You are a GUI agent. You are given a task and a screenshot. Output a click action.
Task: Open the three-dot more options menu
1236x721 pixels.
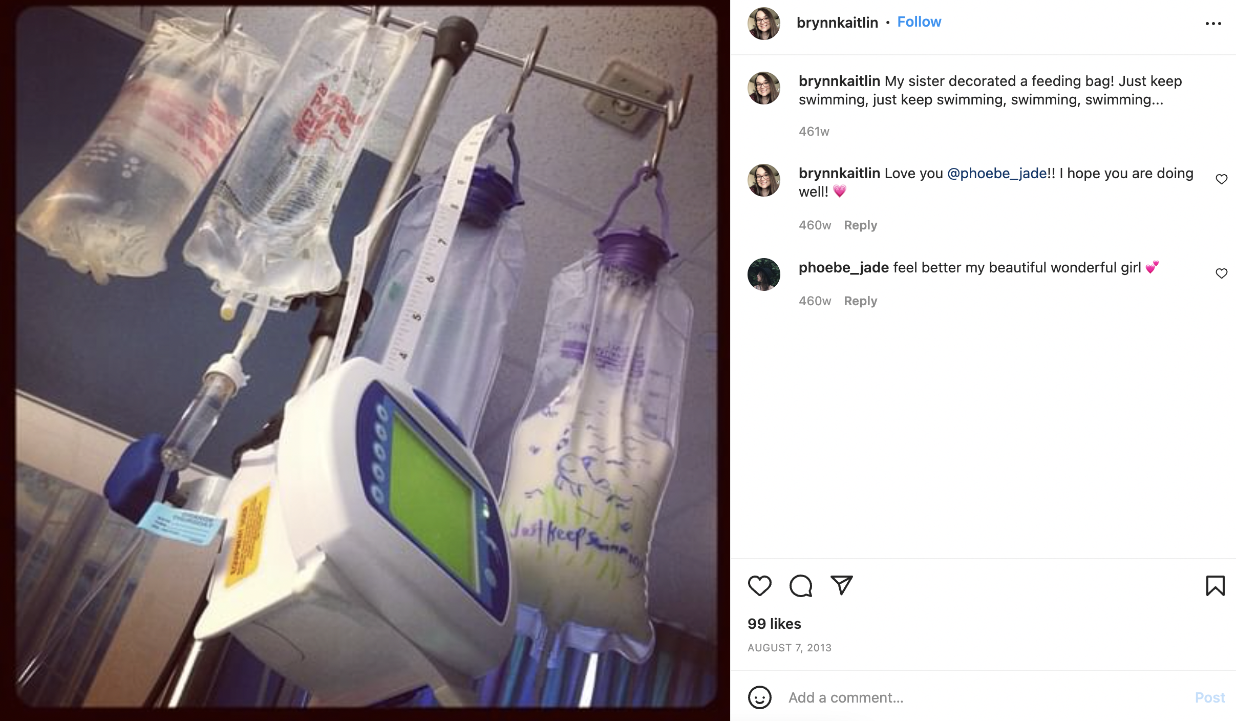coord(1213,24)
